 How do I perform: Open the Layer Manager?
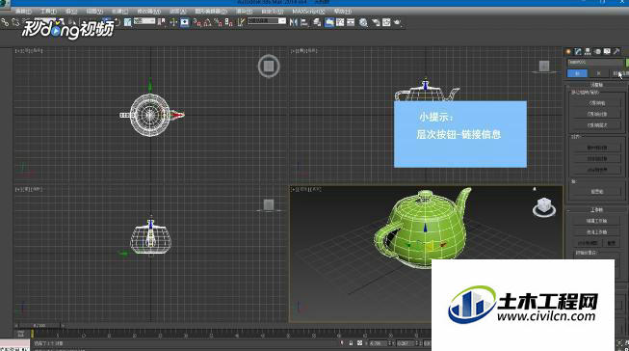tap(317, 22)
